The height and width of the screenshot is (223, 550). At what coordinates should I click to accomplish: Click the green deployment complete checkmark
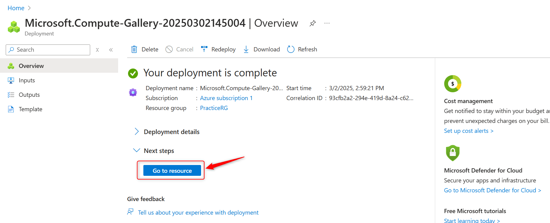click(133, 73)
